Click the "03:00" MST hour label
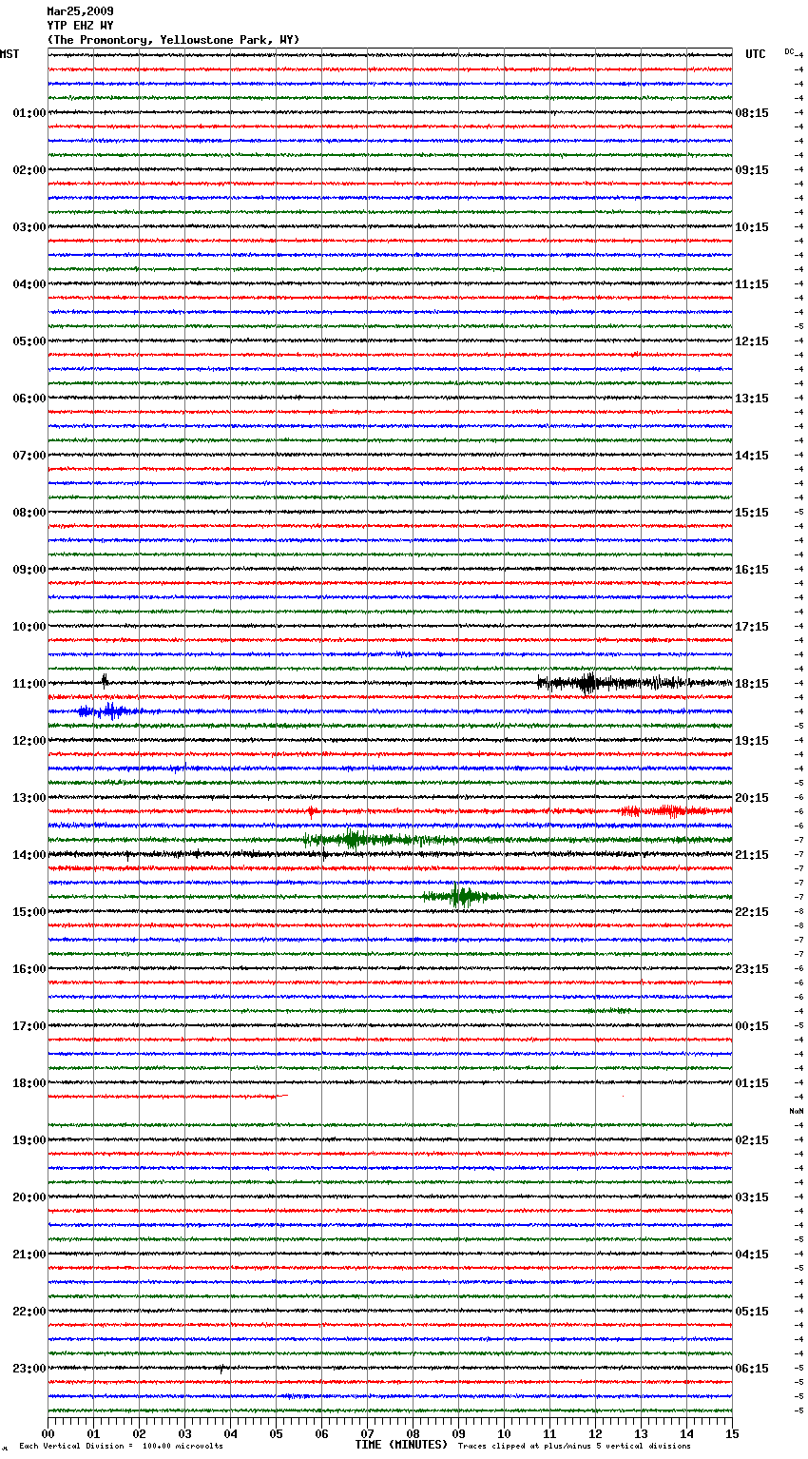Screen dimensions: 808x1459 (x=29, y=227)
